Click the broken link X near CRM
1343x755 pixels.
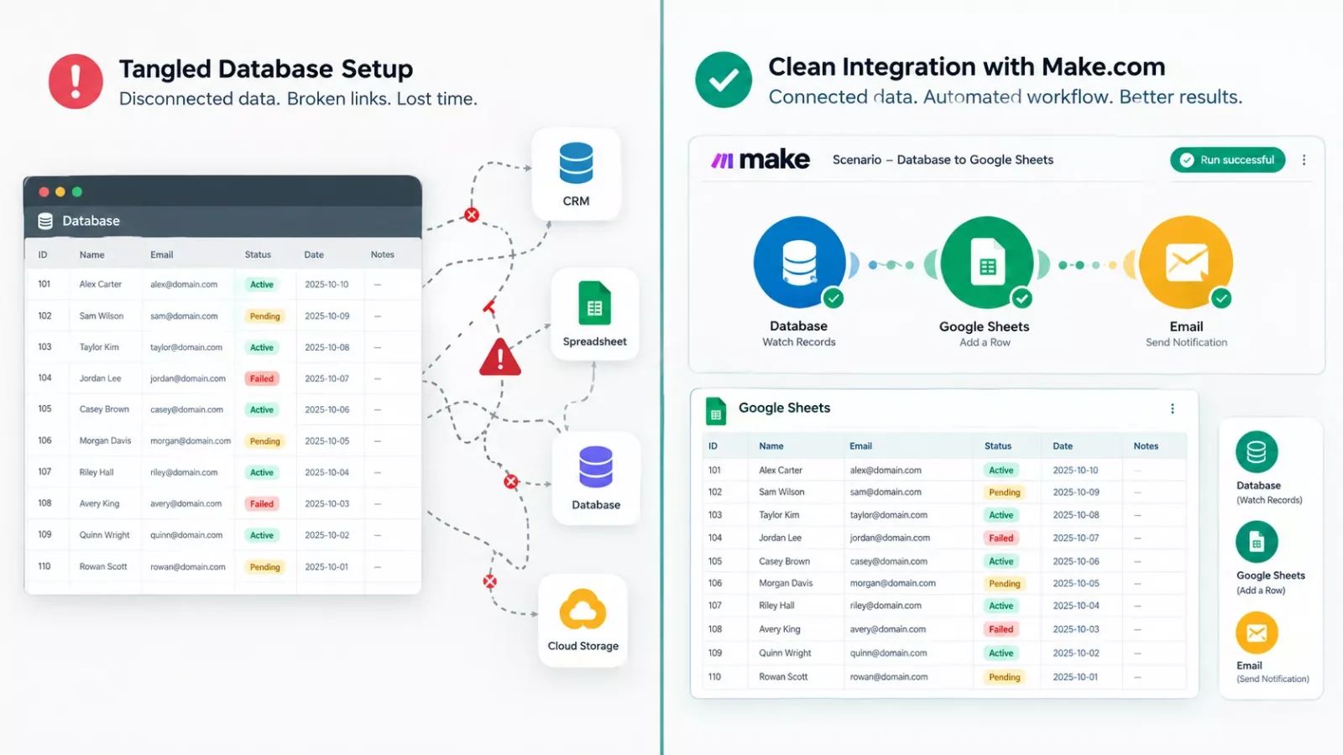(472, 215)
